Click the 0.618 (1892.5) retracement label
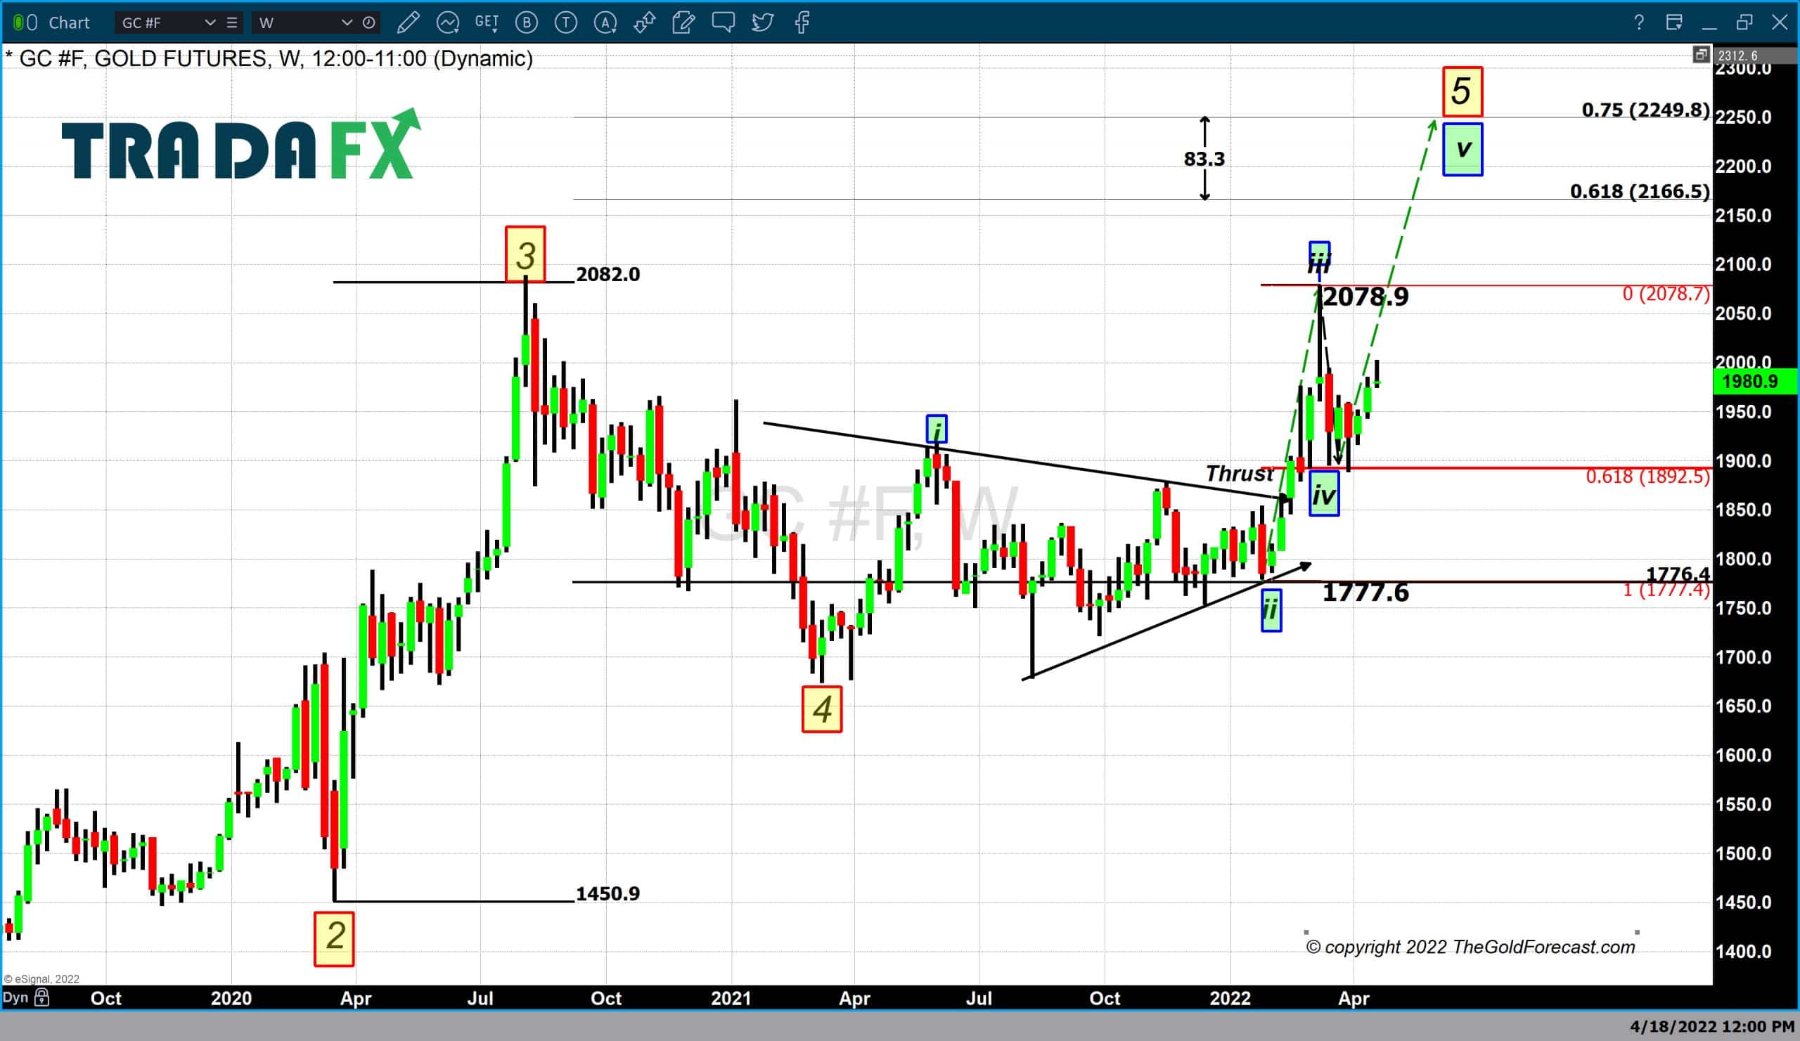1800x1041 pixels. 1648,477
